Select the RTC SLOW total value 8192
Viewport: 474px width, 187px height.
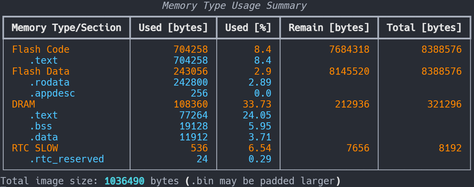450,148
